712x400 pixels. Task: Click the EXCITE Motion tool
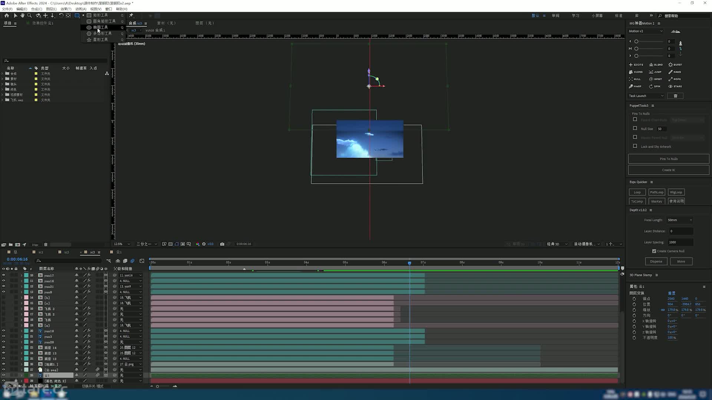tap(636, 65)
